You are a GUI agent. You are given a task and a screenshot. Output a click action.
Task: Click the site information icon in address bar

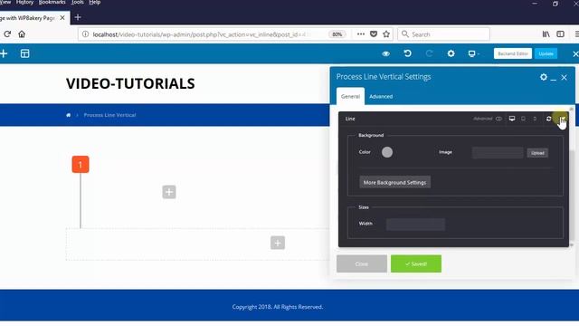point(85,34)
